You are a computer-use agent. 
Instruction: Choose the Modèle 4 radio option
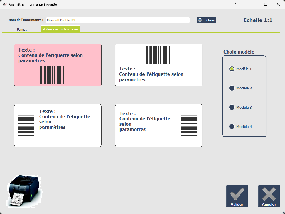[232, 127]
